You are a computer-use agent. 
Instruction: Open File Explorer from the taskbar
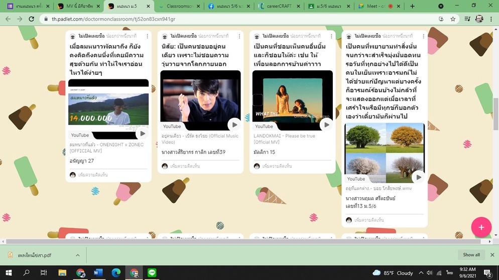[62, 272]
